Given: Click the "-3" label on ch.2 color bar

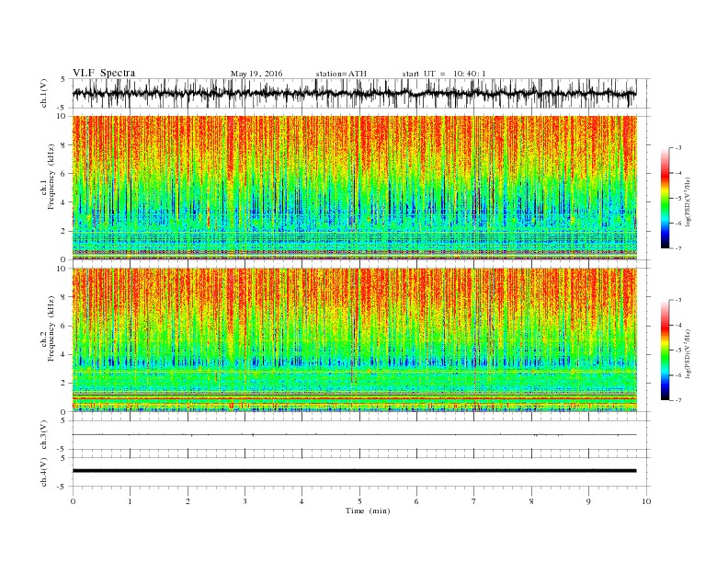Looking at the screenshot, I should (x=678, y=300).
